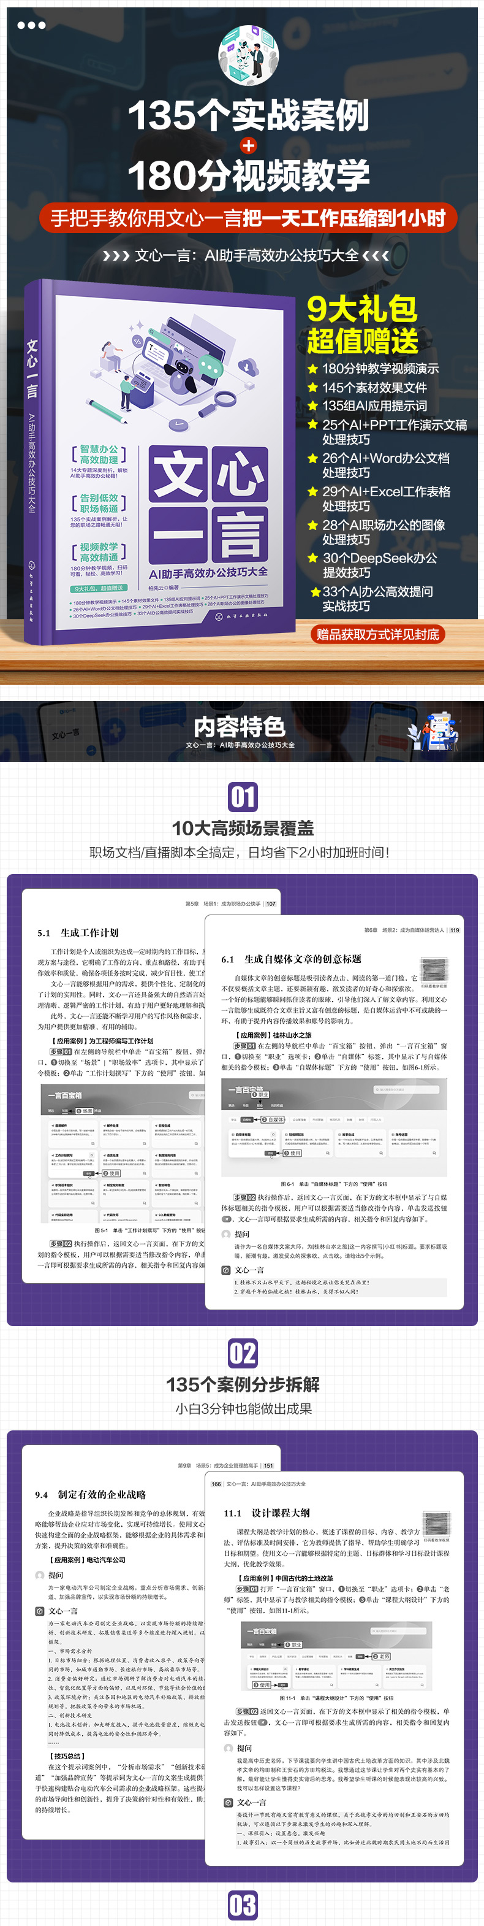Select gift item "145个素材效果文件"
The image size is (484, 1926).
pyautogui.click(x=374, y=387)
